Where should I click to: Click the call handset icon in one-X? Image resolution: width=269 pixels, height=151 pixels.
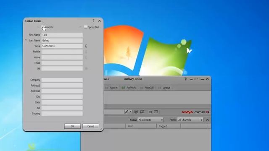point(127,112)
